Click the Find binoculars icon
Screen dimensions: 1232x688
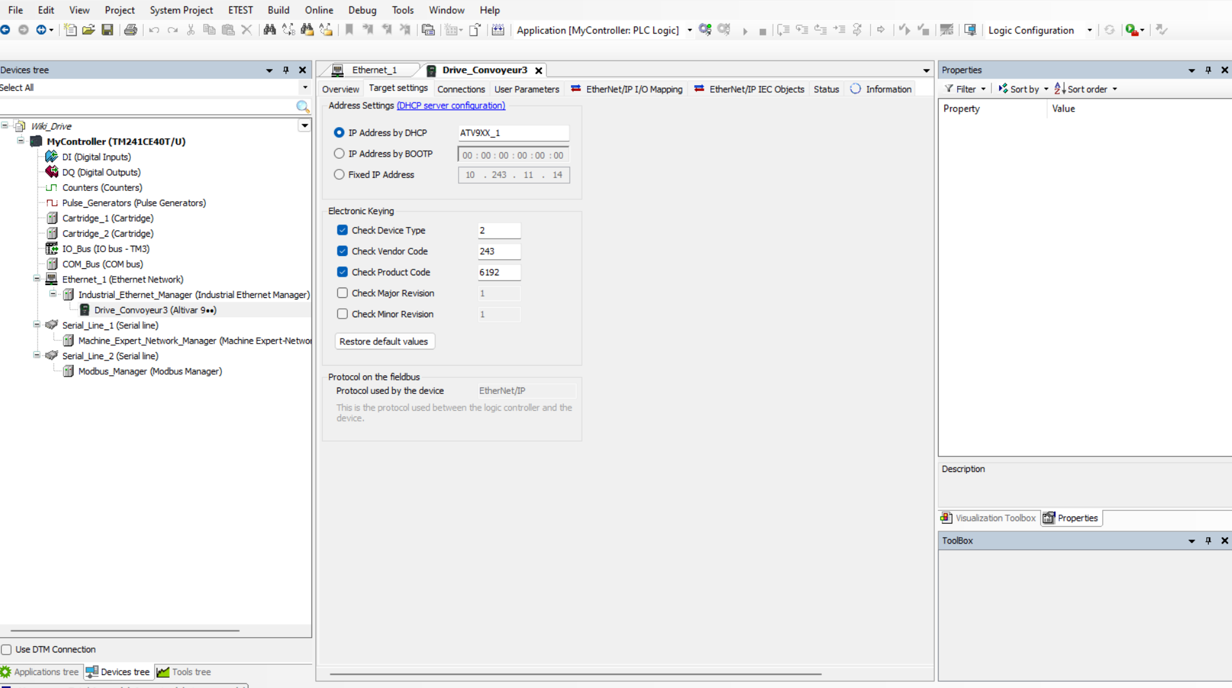(270, 30)
